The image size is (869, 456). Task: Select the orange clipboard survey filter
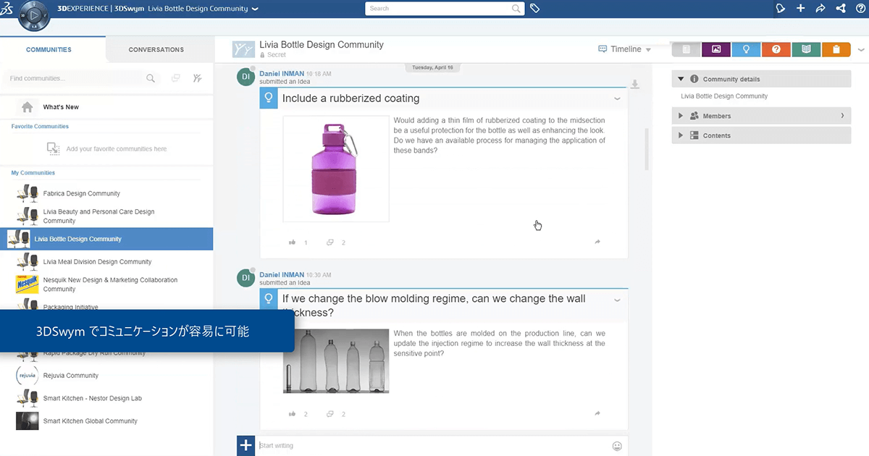836,49
